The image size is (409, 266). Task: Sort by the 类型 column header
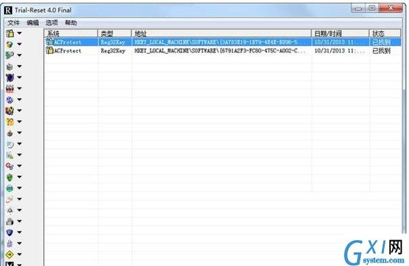(114, 33)
